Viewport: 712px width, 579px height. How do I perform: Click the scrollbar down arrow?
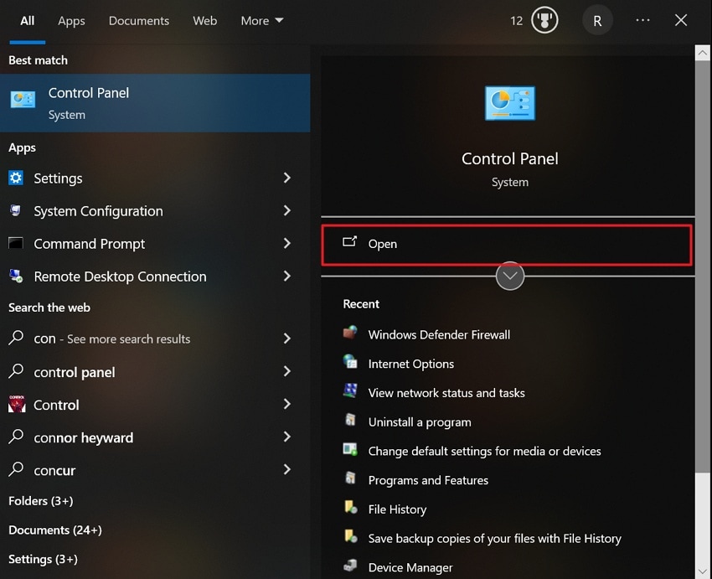703,571
